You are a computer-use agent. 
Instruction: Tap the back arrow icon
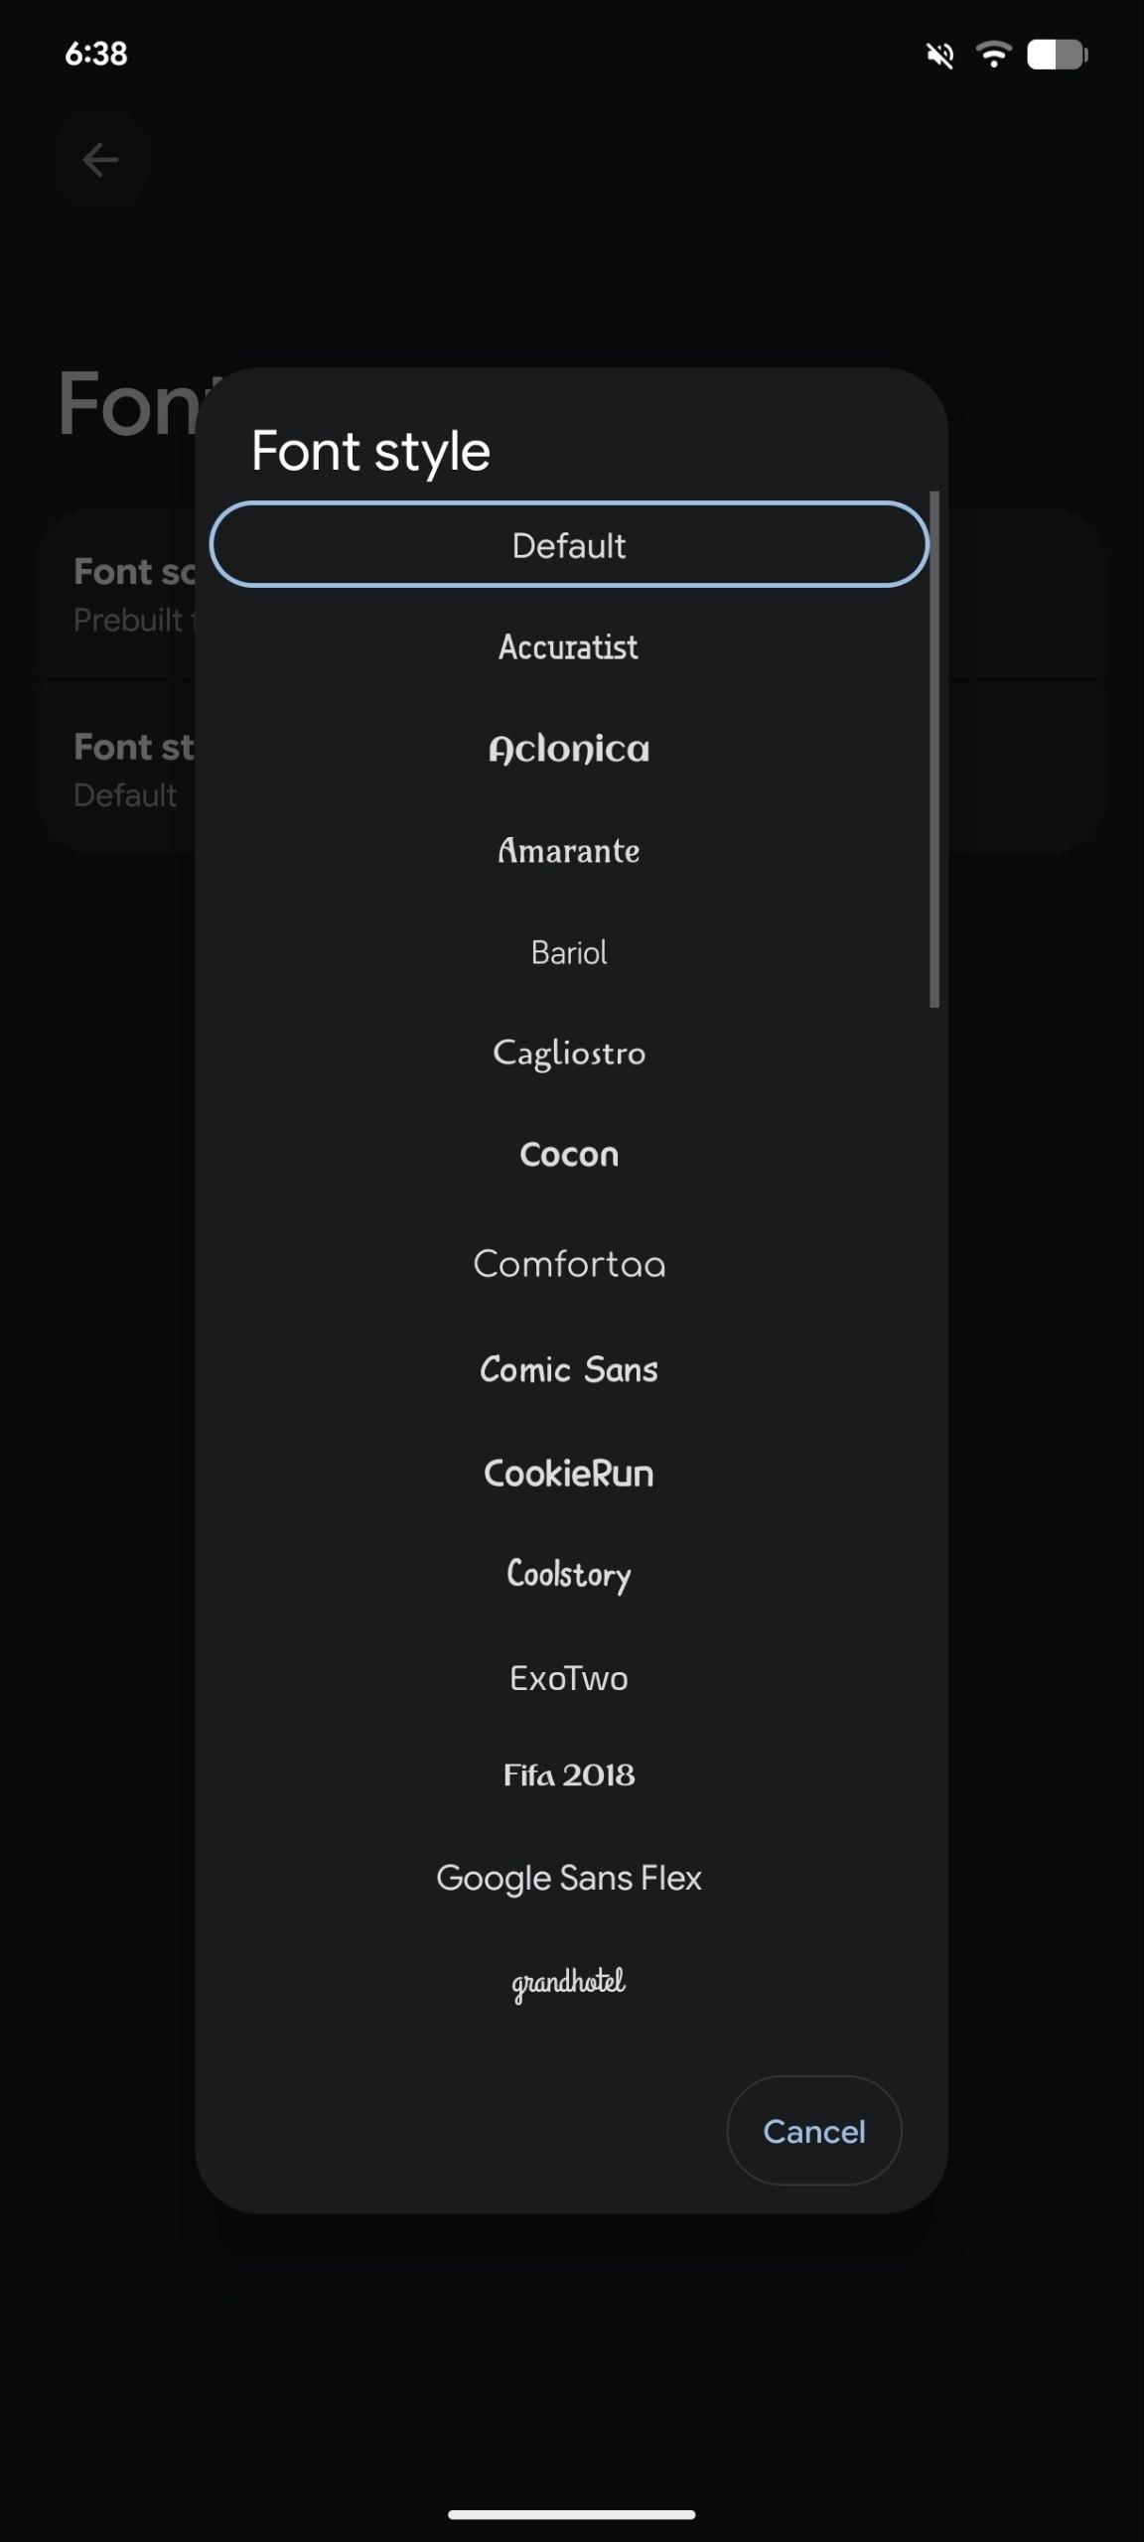tap(100, 160)
